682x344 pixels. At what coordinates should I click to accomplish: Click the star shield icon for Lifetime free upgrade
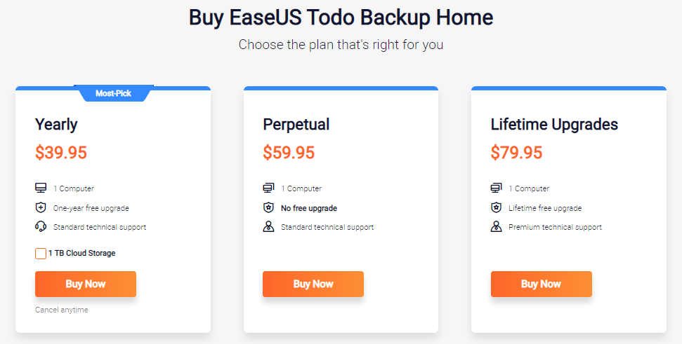point(497,207)
